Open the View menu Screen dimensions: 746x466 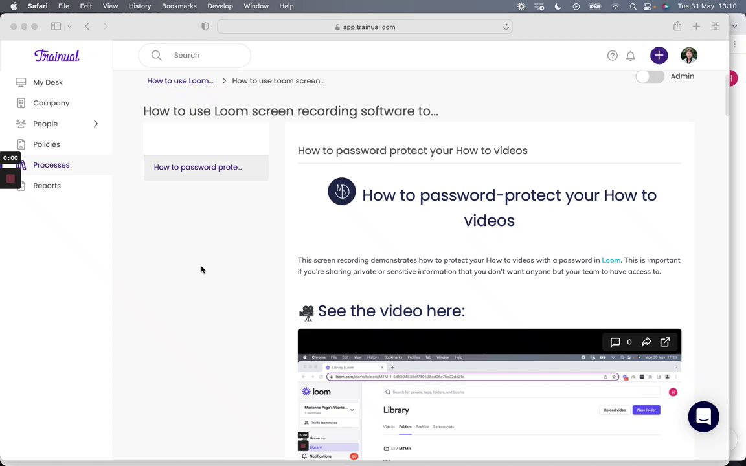(x=110, y=6)
